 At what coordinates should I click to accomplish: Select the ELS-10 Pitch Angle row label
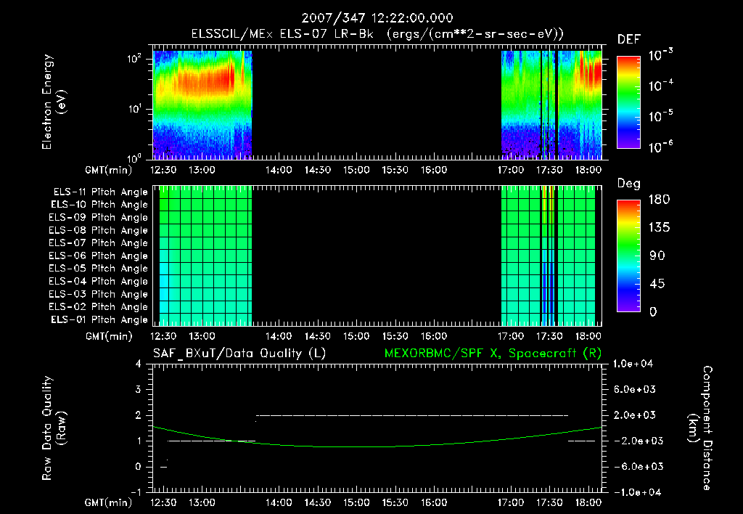99,205
